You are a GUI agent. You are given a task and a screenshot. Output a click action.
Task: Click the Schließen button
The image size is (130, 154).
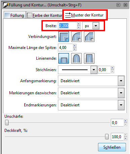coord(112,147)
